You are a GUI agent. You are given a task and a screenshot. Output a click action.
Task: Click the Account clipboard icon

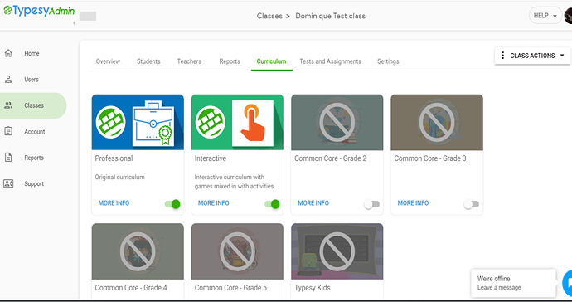(8, 131)
